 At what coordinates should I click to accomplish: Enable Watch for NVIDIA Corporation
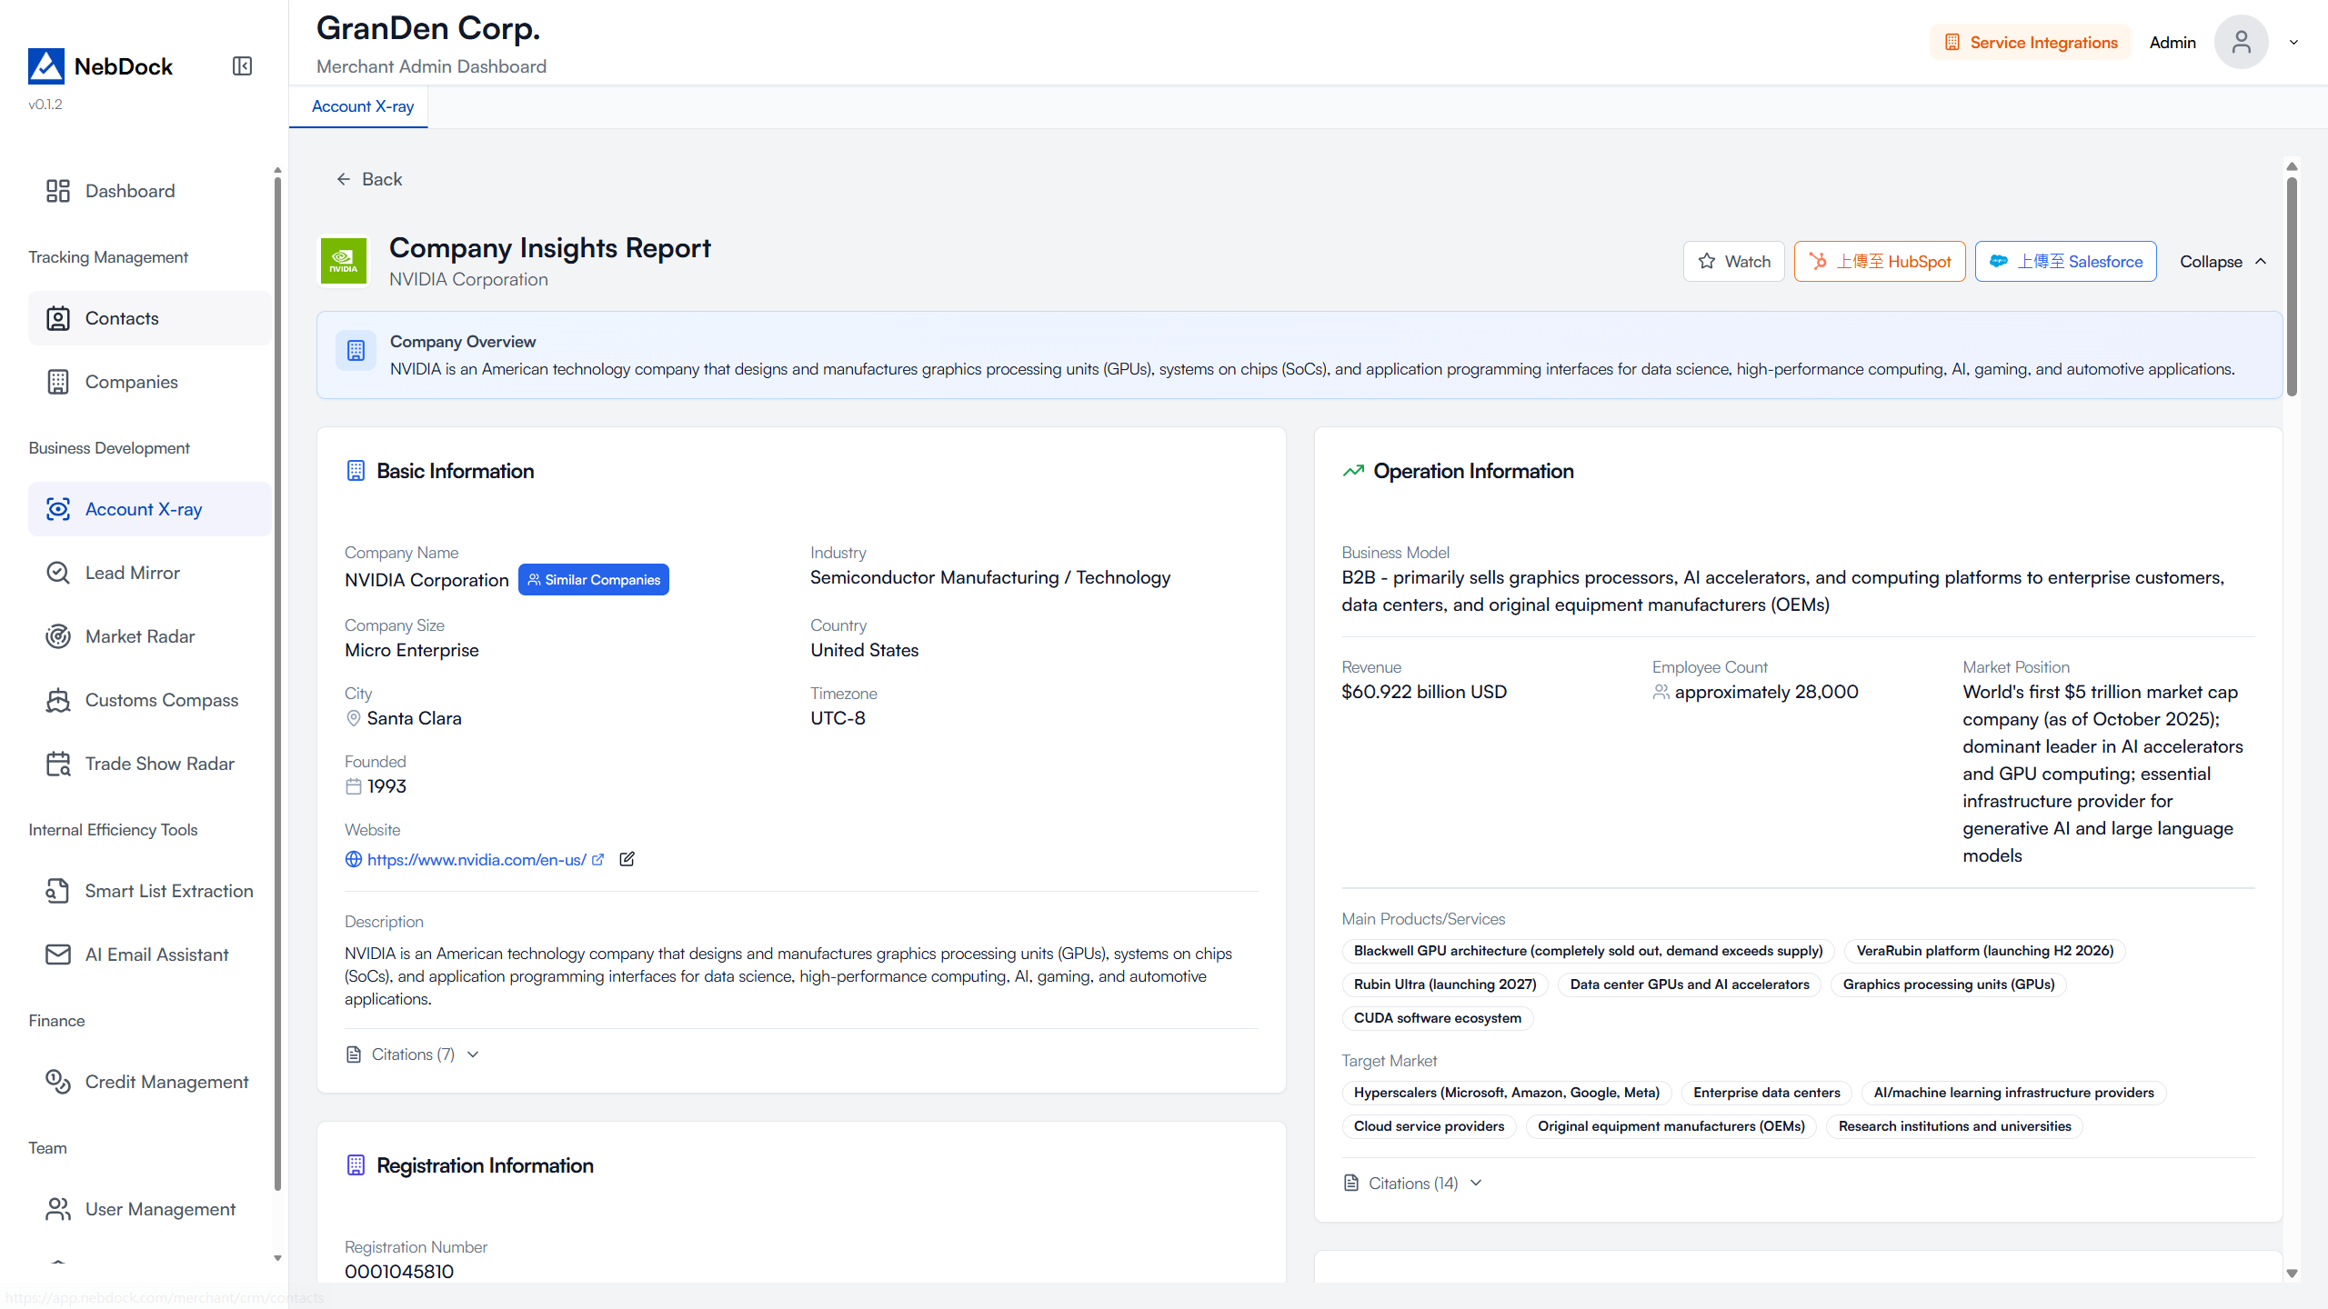pos(1733,261)
